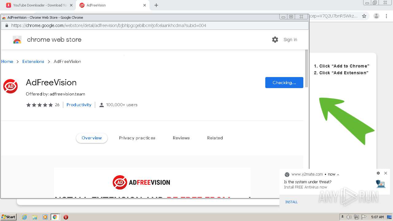Click the Checking... button
The image size is (393, 221).
pos(284,83)
